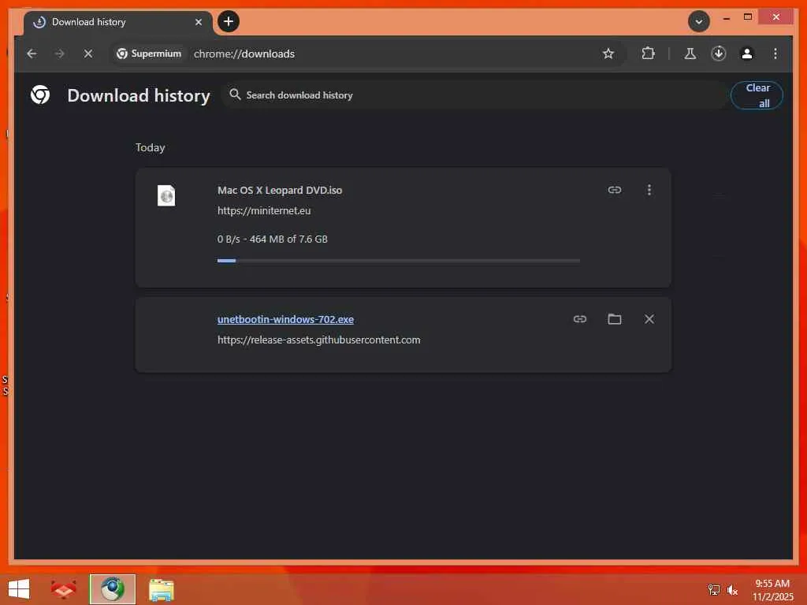Image resolution: width=807 pixels, height=605 pixels.
Task: Open the toolbar downloads bubble icon
Action: point(719,54)
